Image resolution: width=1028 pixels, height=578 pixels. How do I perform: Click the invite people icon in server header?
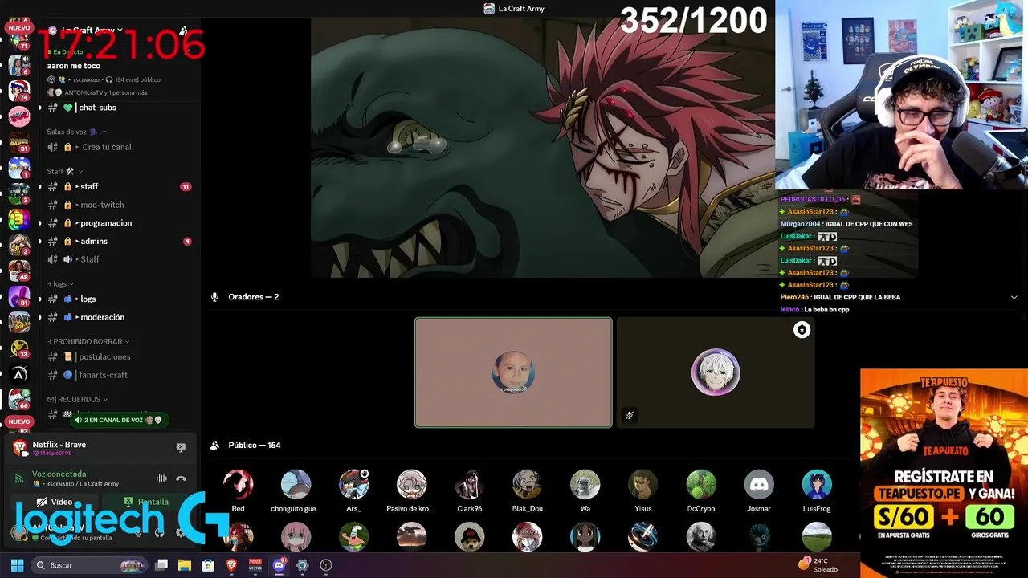coord(183,31)
